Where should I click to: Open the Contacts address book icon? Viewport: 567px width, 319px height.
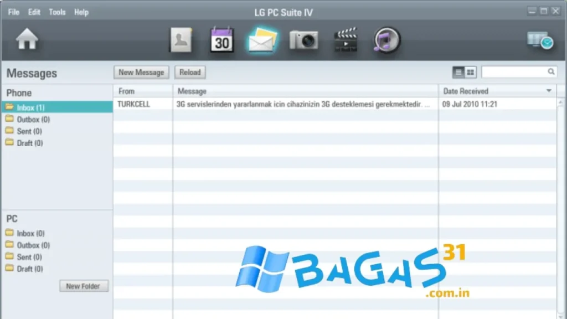click(x=181, y=40)
